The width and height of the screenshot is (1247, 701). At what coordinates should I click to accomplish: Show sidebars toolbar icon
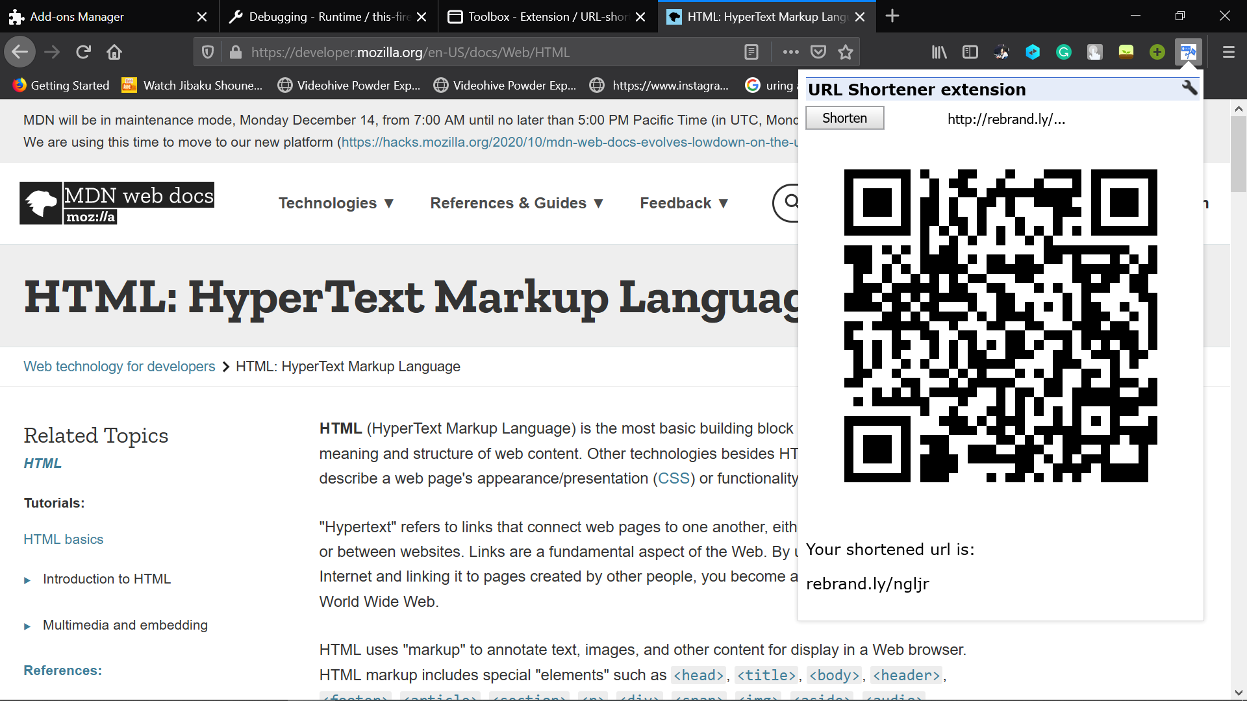[970, 52]
